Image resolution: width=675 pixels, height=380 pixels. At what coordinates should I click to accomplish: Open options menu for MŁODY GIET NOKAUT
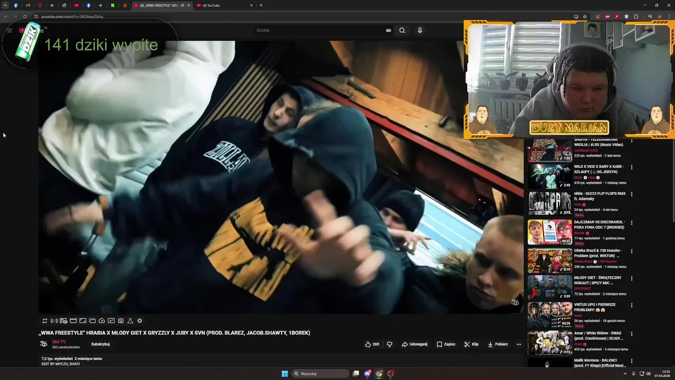click(x=631, y=278)
